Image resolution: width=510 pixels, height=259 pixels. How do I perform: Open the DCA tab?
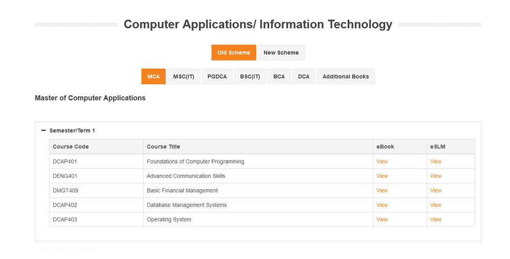pos(304,76)
